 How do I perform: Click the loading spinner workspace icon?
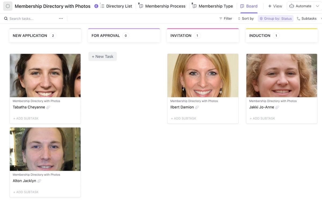click(x=8, y=6)
